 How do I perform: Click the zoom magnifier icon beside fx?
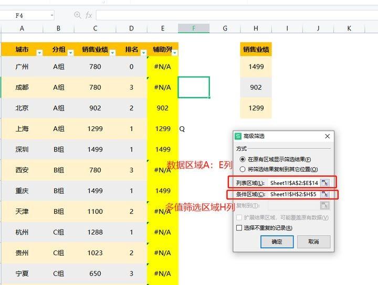(x=77, y=15)
